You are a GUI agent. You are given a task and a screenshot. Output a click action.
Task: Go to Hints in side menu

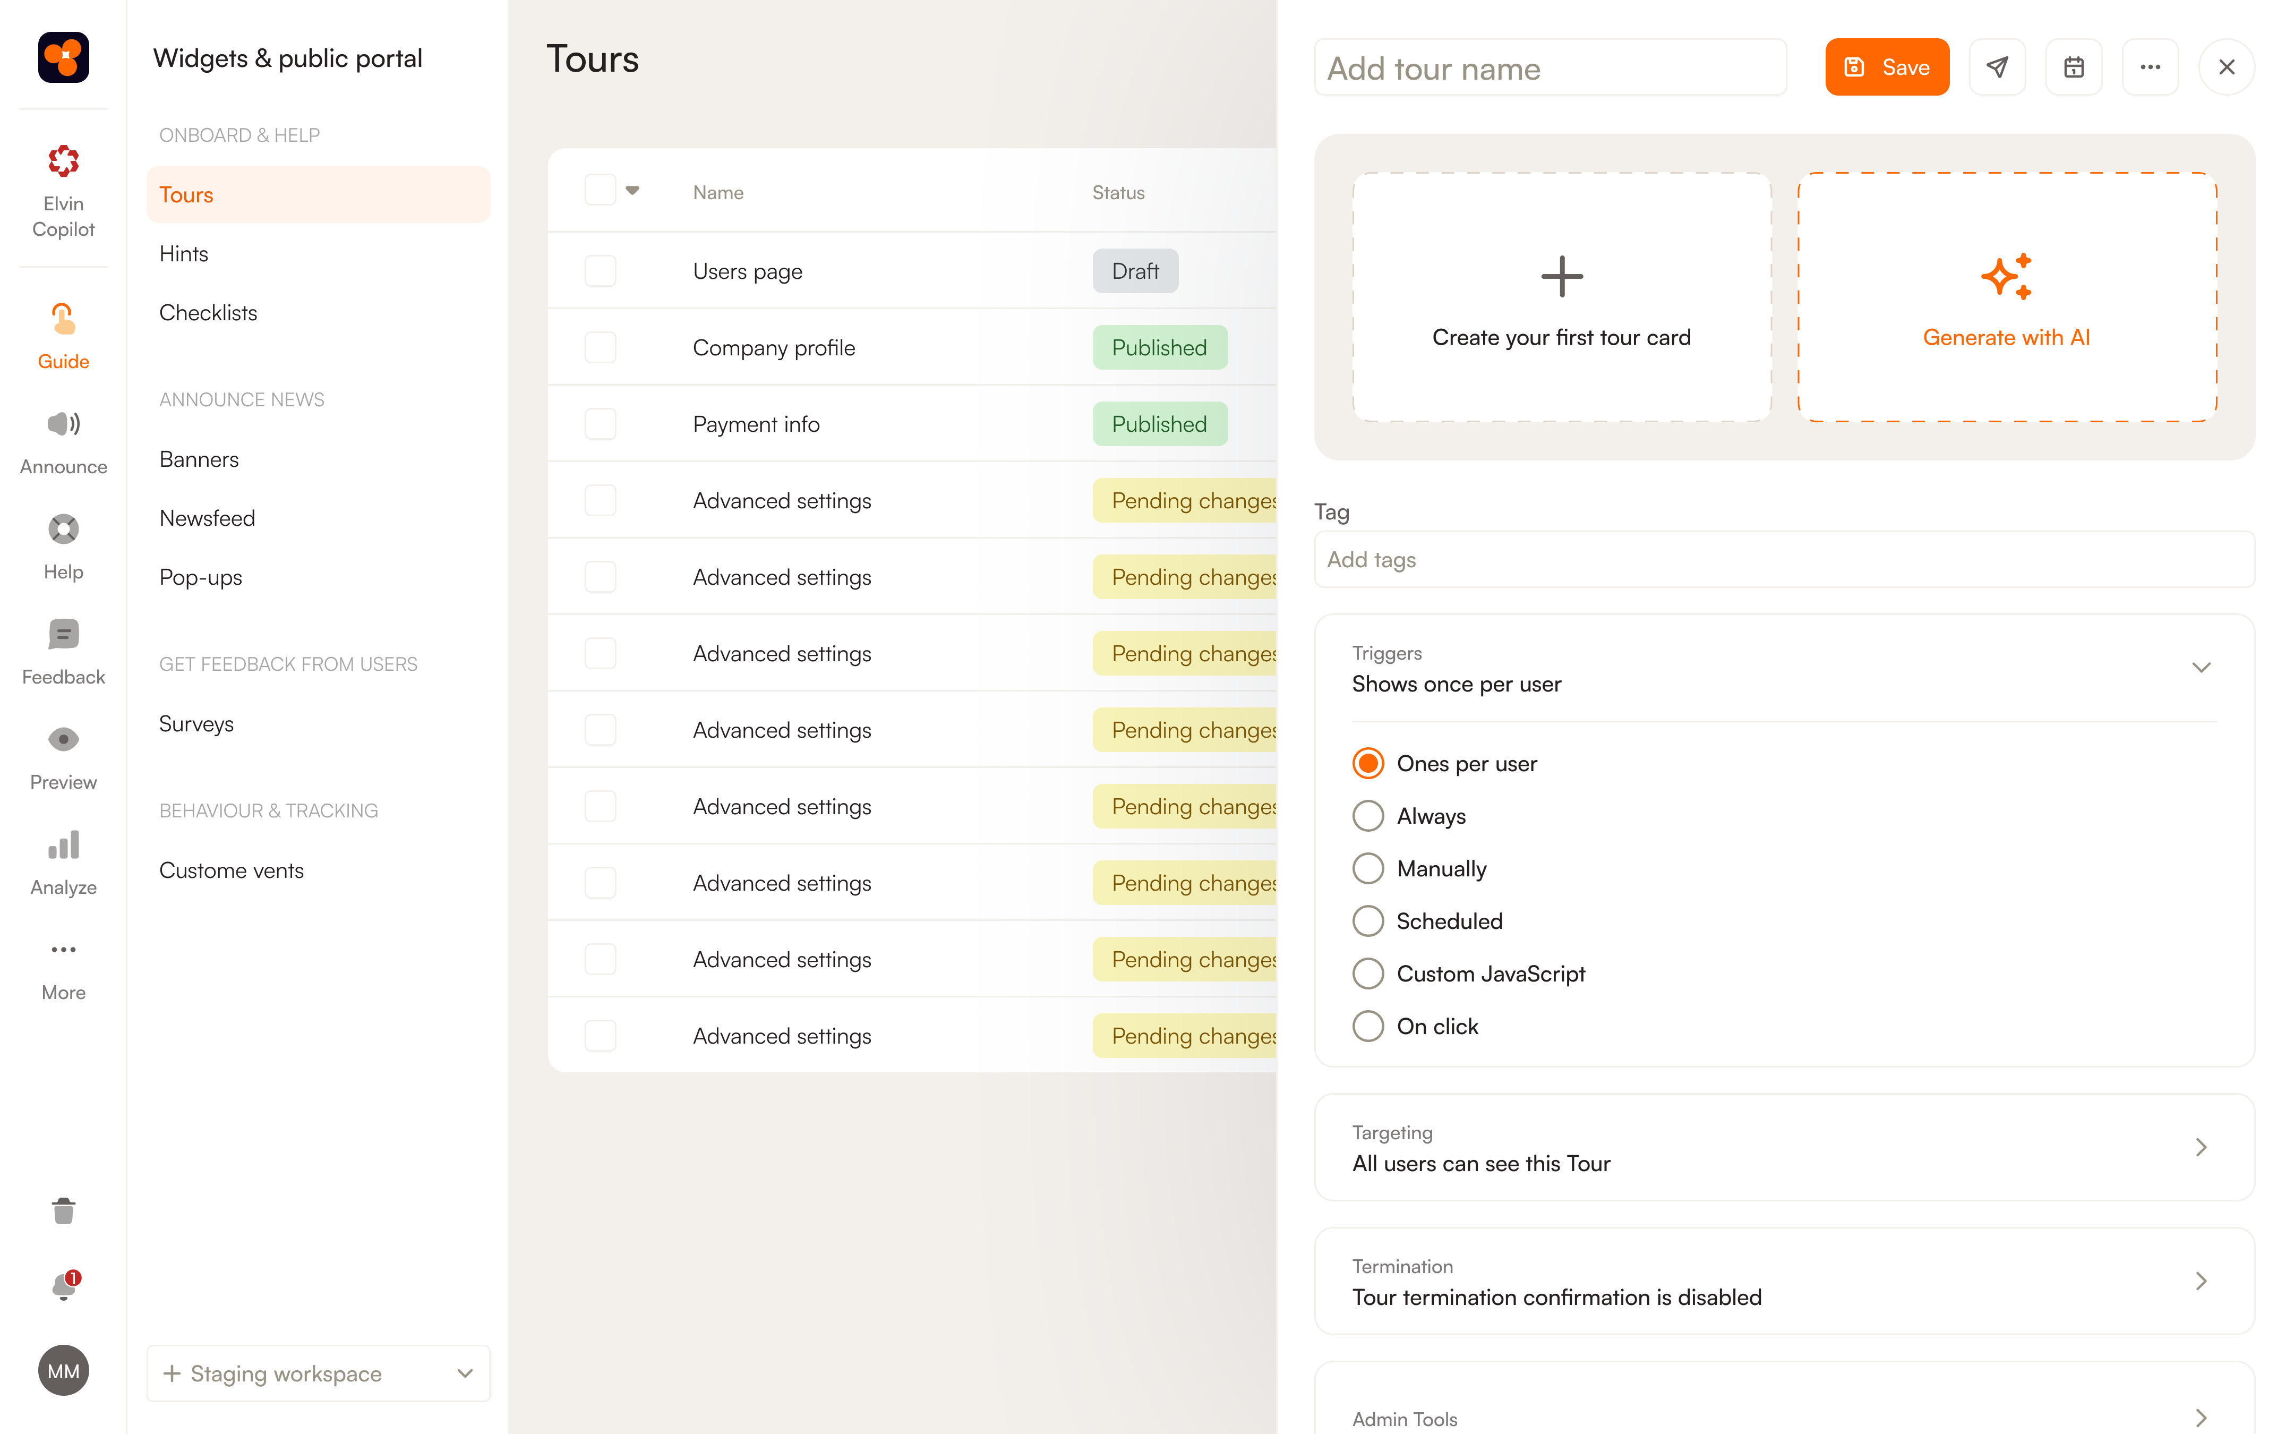tap(184, 254)
